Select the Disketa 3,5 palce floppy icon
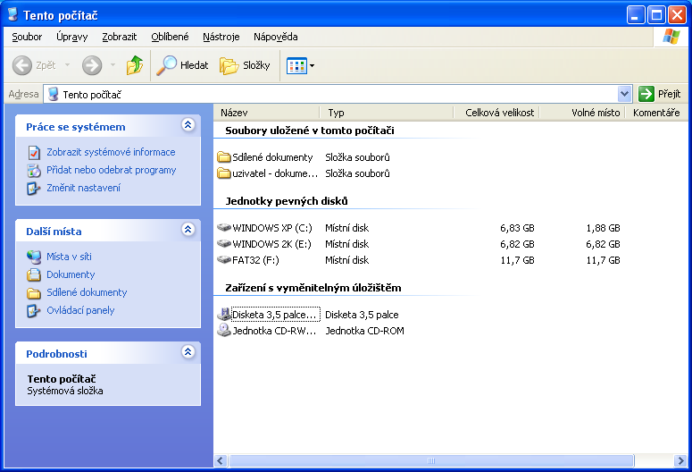692x472 pixels. coord(224,315)
